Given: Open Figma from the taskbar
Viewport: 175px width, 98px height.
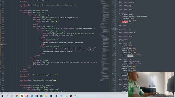Looking at the screenshot, I should [37, 96].
